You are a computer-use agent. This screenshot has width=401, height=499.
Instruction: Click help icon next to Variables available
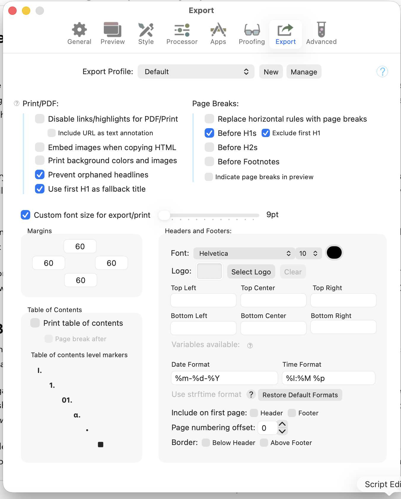[x=250, y=345]
